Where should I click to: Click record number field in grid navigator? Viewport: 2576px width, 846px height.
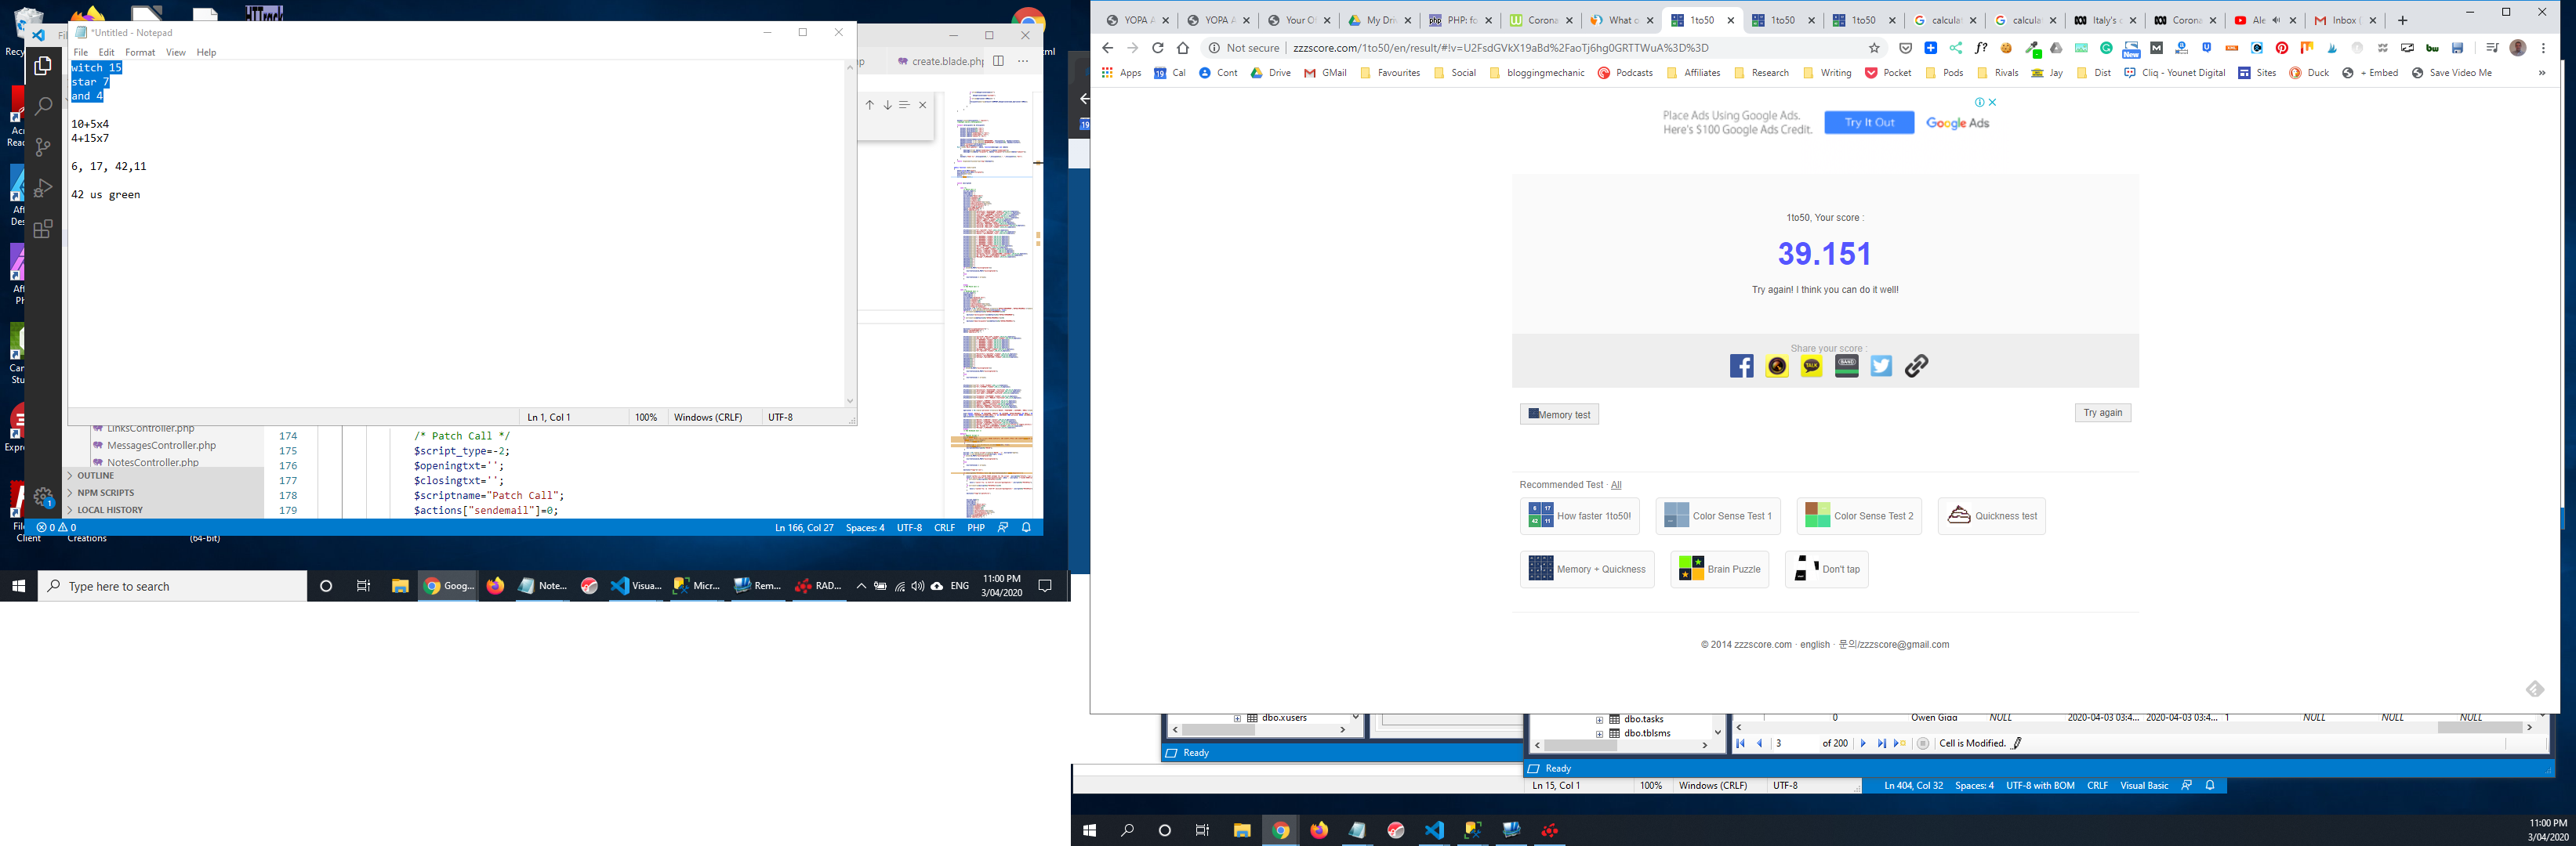point(1795,743)
